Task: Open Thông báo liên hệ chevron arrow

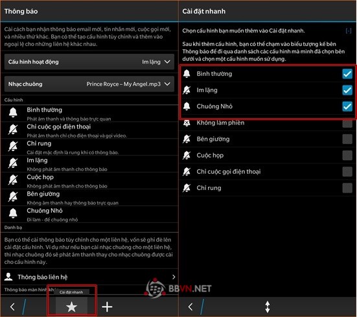Action: tap(174, 277)
